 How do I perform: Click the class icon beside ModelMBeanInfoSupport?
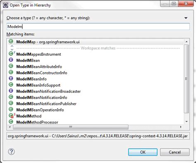click(x=11, y=85)
